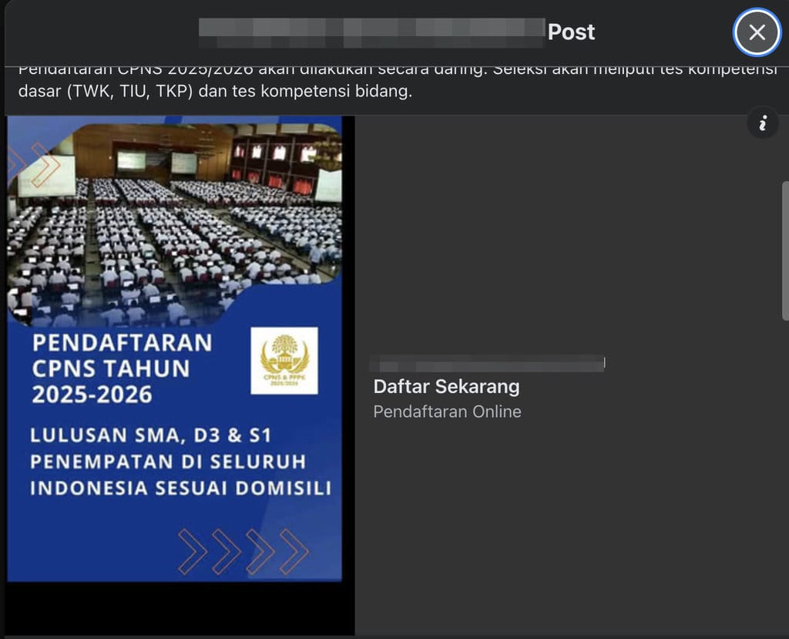This screenshot has width=789, height=639.
Task: Click the blurred author name in post title
Action: tap(371, 29)
